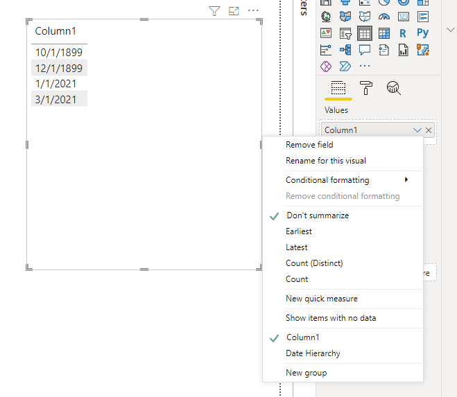The width and height of the screenshot is (457, 397).
Task: Select the Matrix visual
Action: click(384, 33)
